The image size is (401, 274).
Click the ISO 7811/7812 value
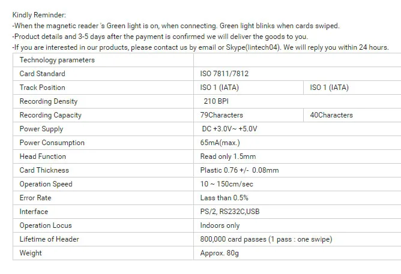tap(225, 74)
